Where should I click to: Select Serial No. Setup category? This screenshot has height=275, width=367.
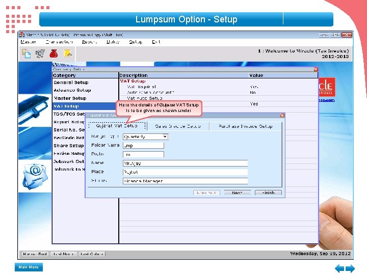click(69, 130)
